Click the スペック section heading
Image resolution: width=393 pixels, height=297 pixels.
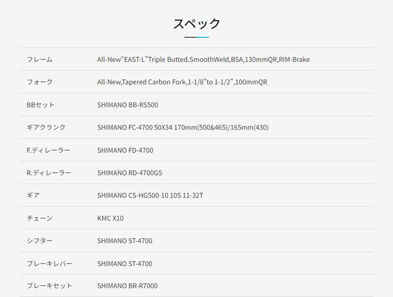[x=196, y=24]
